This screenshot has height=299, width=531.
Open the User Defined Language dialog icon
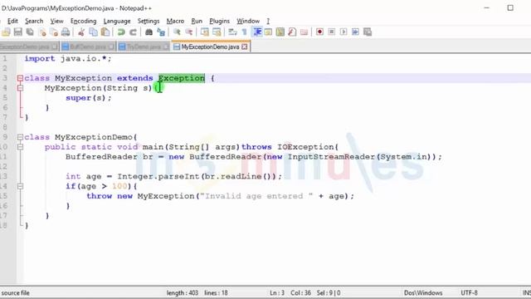pos(268,32)
